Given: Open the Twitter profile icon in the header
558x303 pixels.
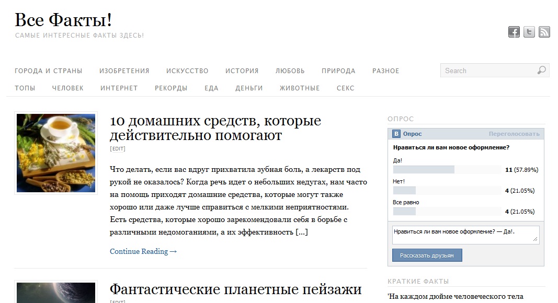Looking at the screenshot, I should pos(529,31).
